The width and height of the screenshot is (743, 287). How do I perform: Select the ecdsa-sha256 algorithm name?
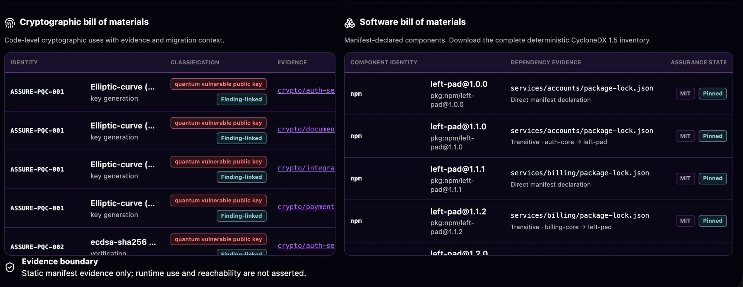click(x=123, y=242)
